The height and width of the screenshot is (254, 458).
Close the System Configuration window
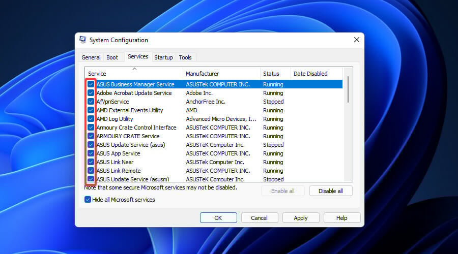click(356, 40)
